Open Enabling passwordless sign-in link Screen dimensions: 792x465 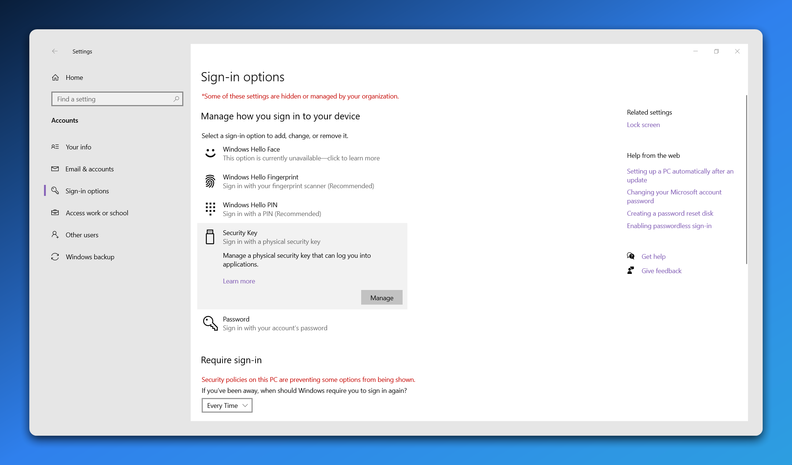pos(669,226)
